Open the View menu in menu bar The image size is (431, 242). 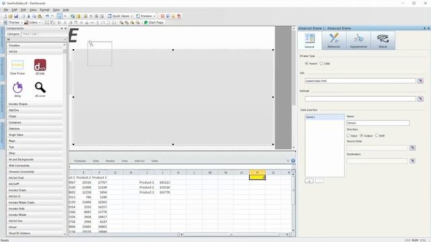pos(33,10)
